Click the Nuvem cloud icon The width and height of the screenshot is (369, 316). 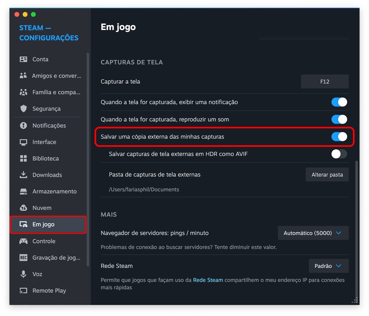pyautogui.click(x=23, y=208)
